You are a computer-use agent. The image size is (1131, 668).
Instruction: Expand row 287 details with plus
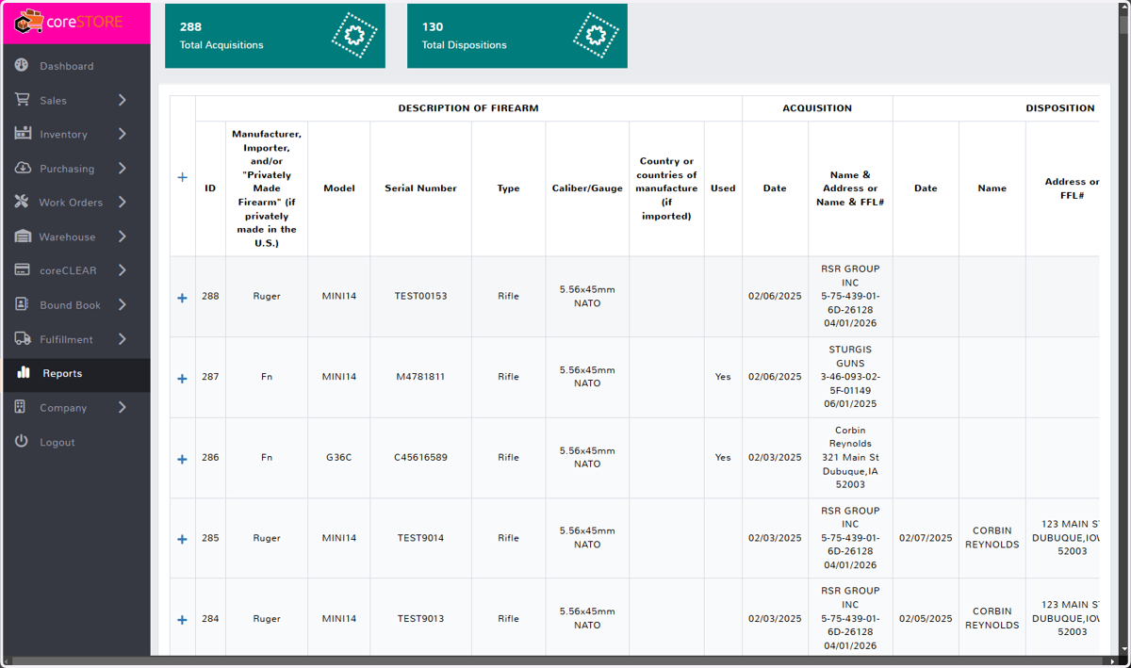[183, 379]
